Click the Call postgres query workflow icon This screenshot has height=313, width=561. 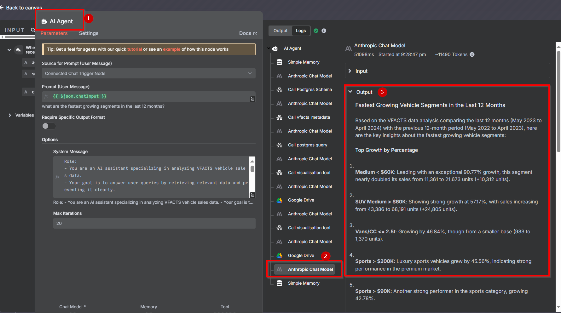point(280,145)
